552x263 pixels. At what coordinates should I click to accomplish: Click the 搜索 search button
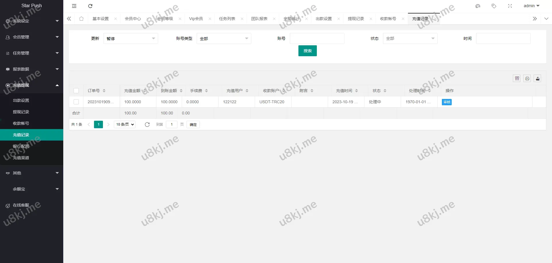tap(307, 51)
